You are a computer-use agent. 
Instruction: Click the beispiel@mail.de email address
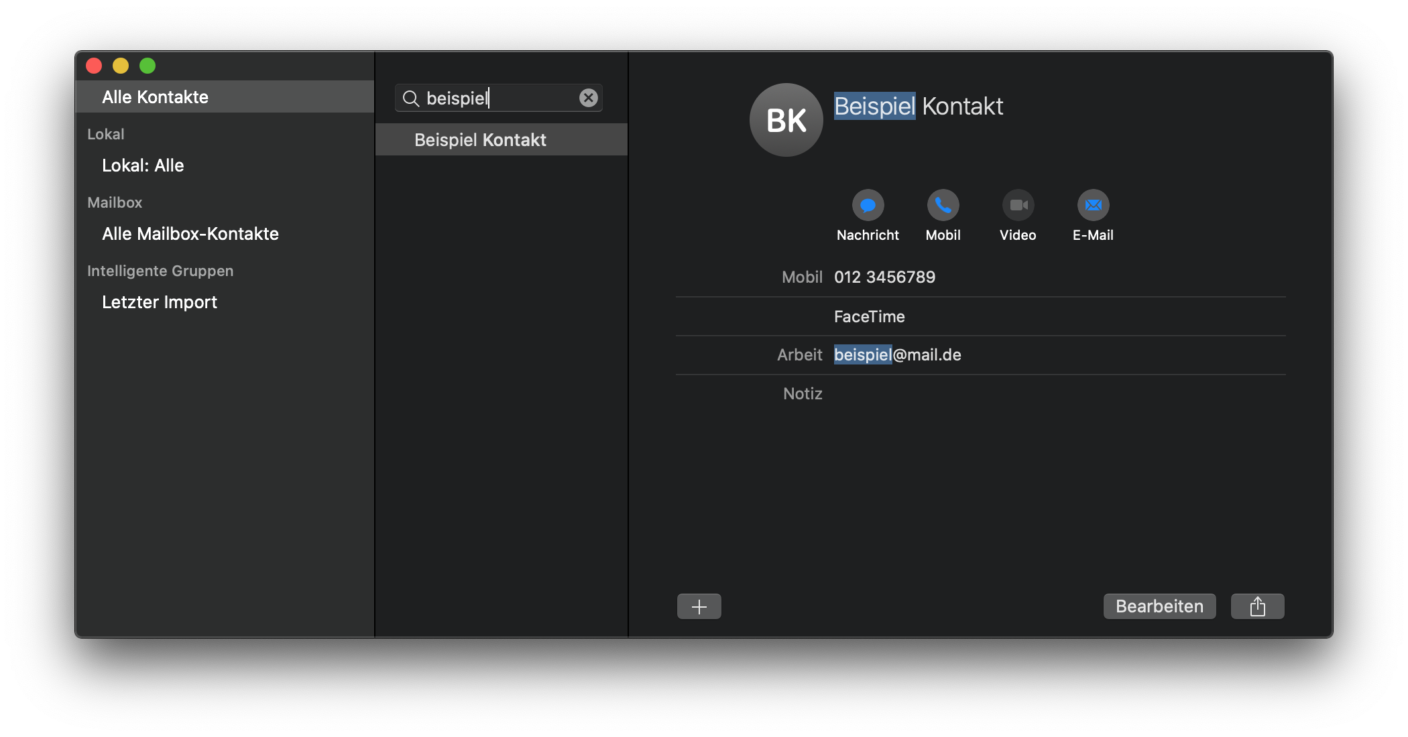click(897, 355)
